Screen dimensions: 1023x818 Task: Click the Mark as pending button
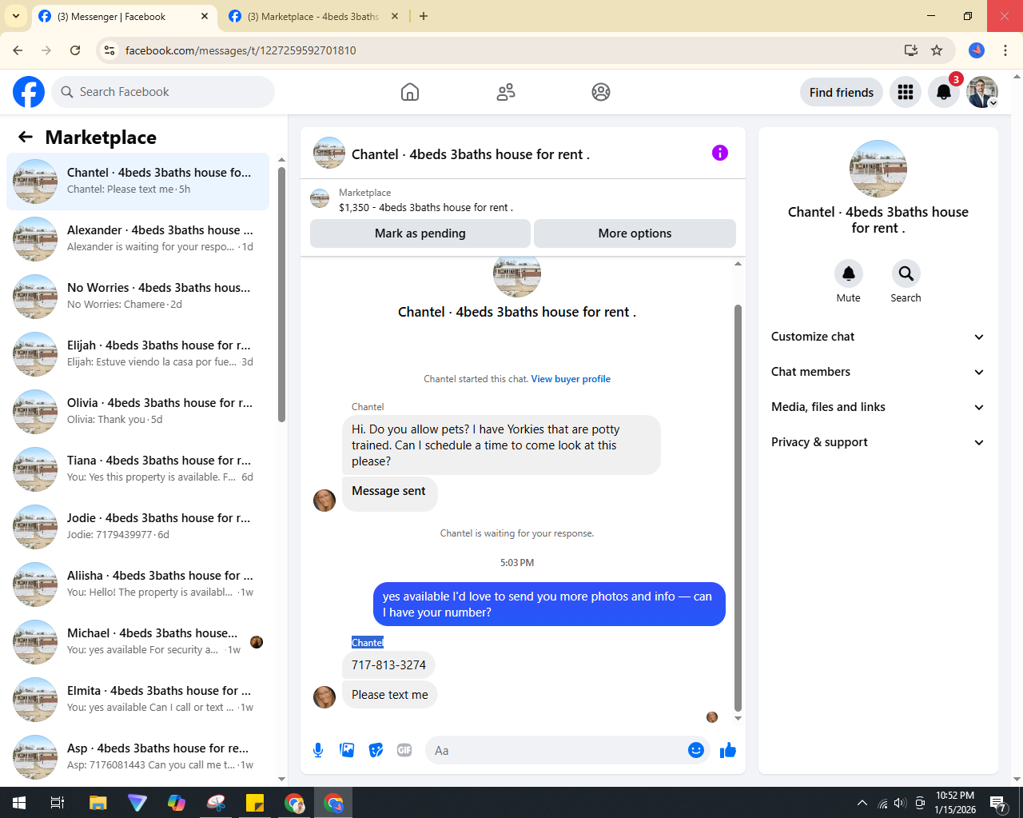click(x=420, y=233)
